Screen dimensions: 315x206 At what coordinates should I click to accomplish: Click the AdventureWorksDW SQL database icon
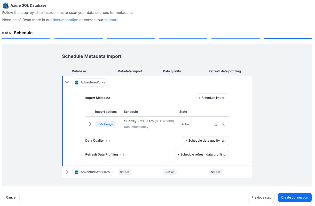[x=77, y=172]
